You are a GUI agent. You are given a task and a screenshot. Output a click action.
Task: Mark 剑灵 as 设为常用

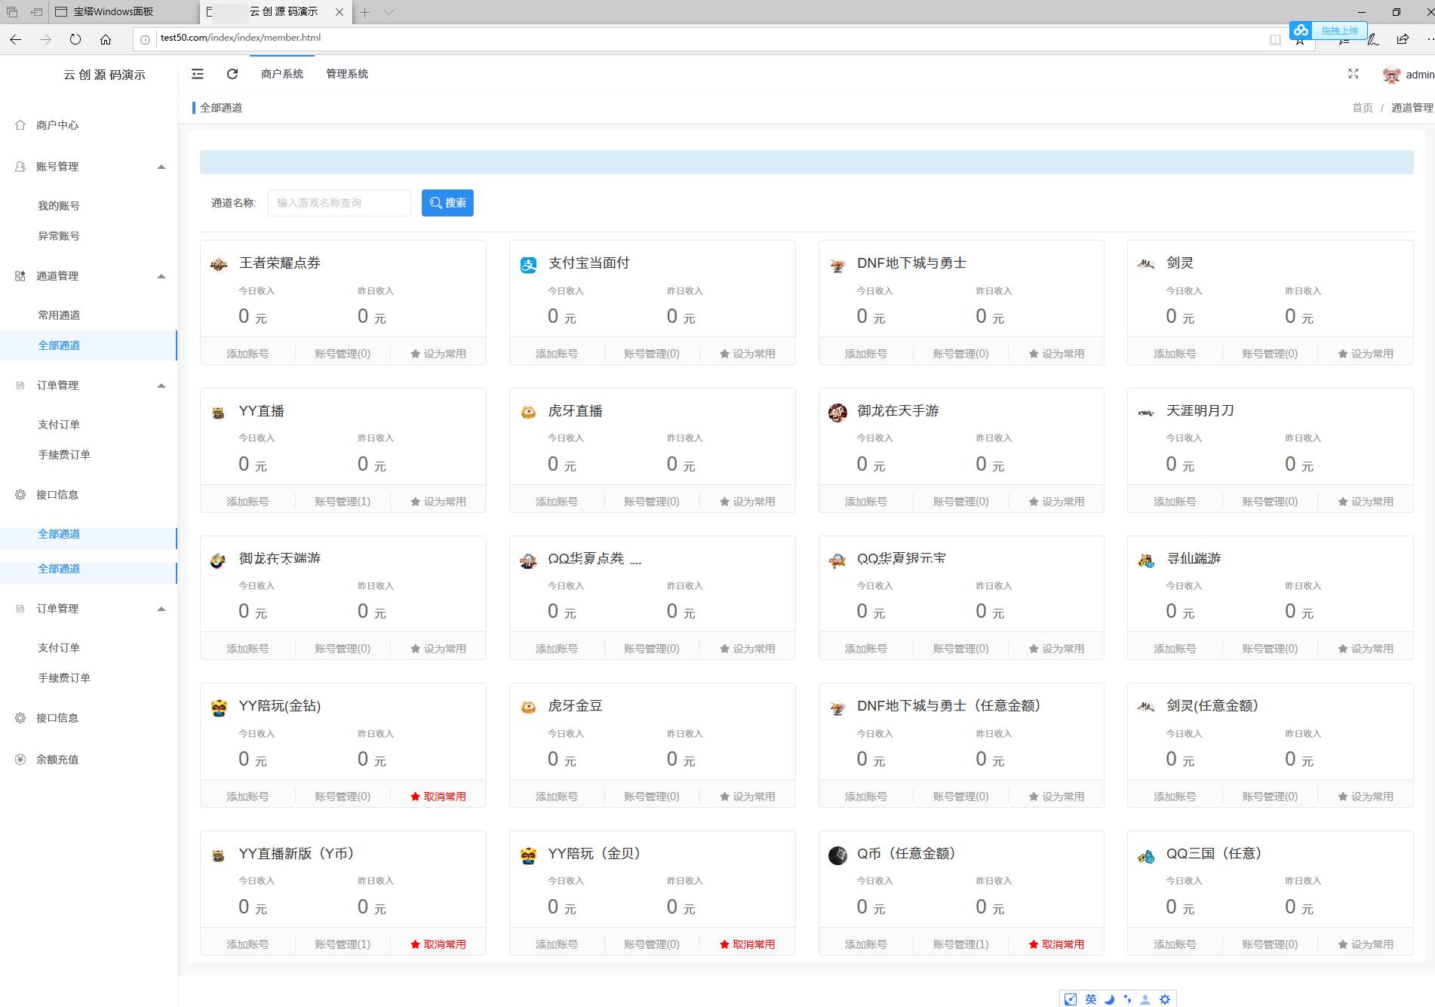[x=1366, y=354]
